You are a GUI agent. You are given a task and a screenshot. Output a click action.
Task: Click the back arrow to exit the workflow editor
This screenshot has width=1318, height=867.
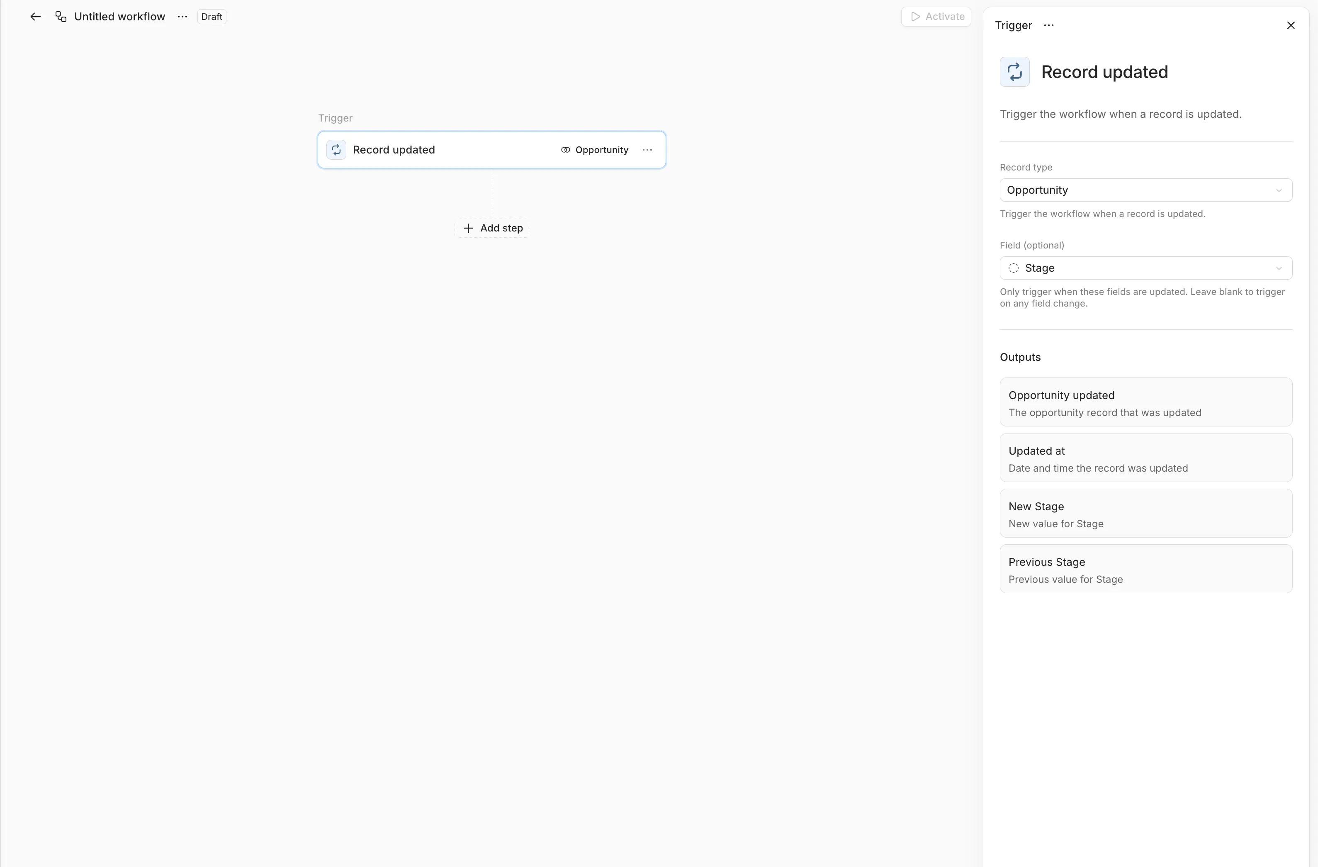click(35, 17)
